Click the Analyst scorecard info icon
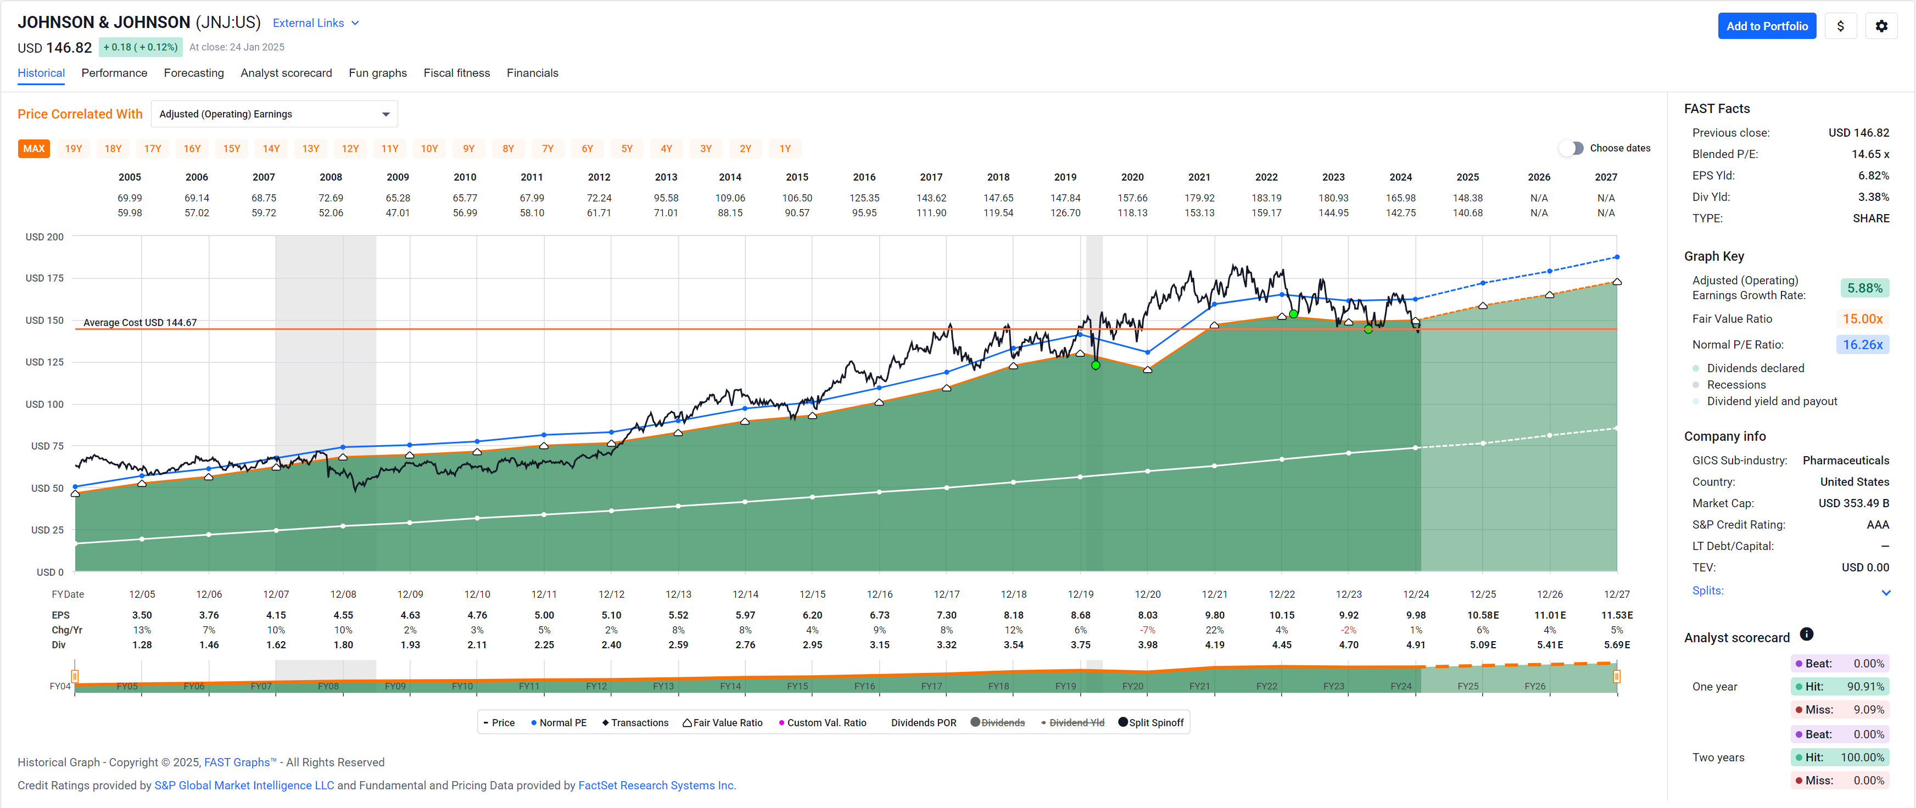Image resolution: width=1916 pixels, height=808 pixels. [x=1806, y=634]
